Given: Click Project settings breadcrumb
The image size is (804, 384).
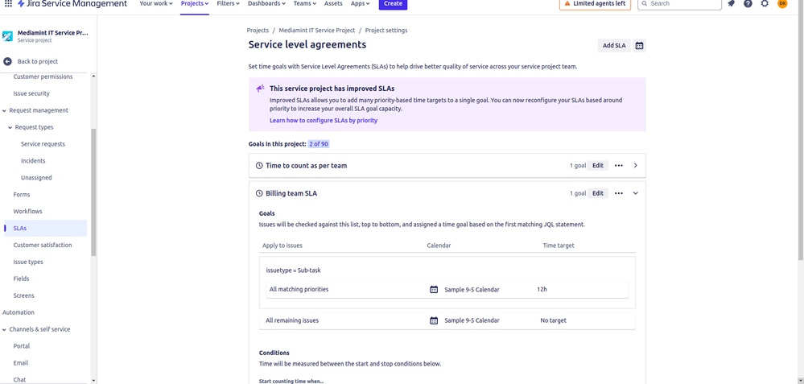Looking at the screenshot, I should 386,31.
